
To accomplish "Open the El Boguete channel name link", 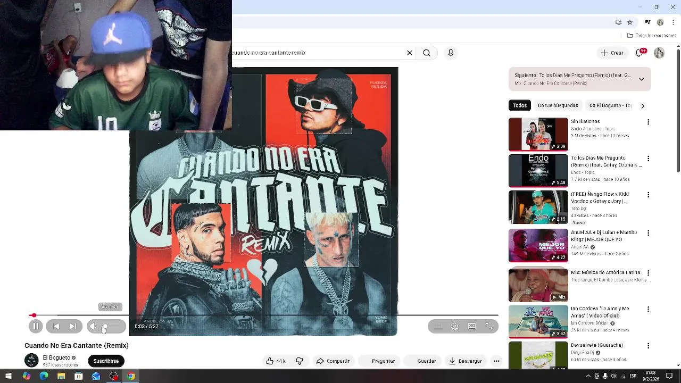I will point(56,357).
